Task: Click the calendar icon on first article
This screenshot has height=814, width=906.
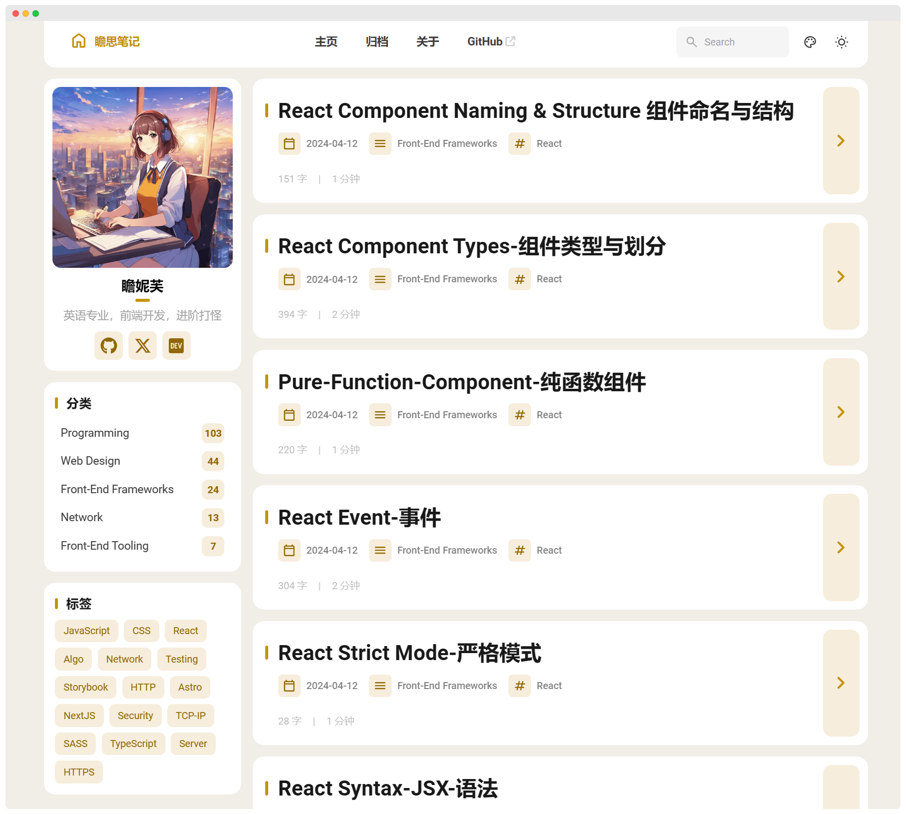Action: [289, 143]
